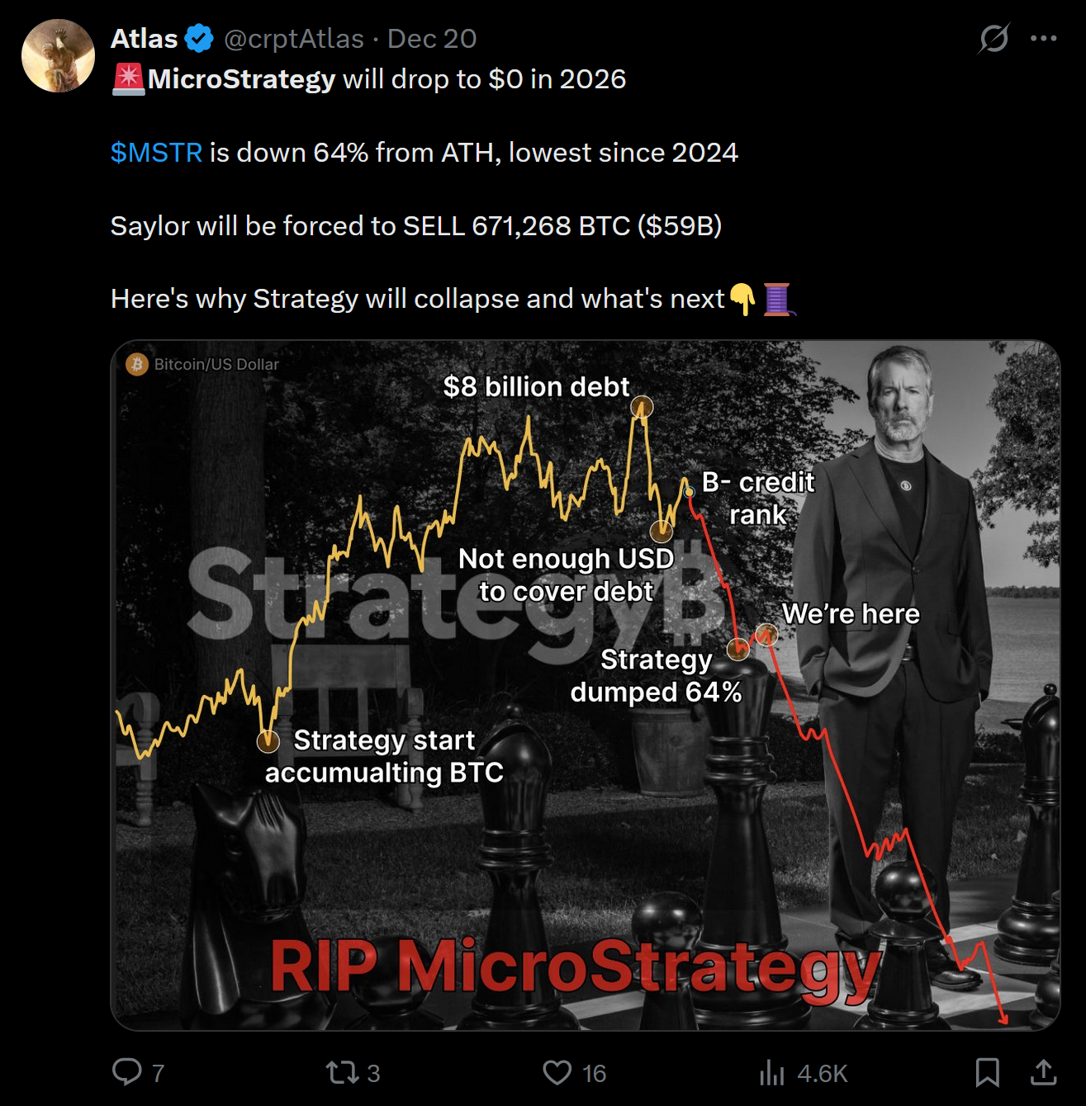This screenshot has width=1086, height=1106.
Task: Open the $MSTR cashtag link
Action: (x=155, y=152)
